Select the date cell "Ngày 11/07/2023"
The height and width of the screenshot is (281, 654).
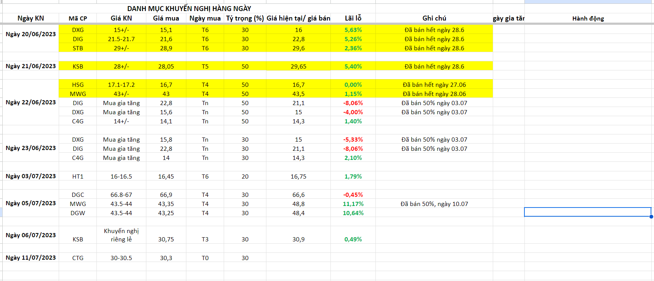pyautogui.click(x=30, y=258)
